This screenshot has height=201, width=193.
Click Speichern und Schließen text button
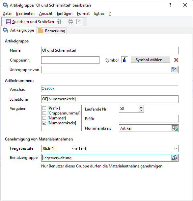point(33,22)
